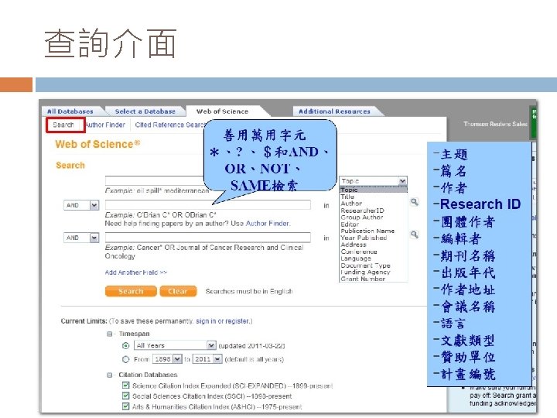The height and width of the screenshot is (418, 557).
Task: Open the Author Finder sub-tab
Action: [x=105, y=125]
